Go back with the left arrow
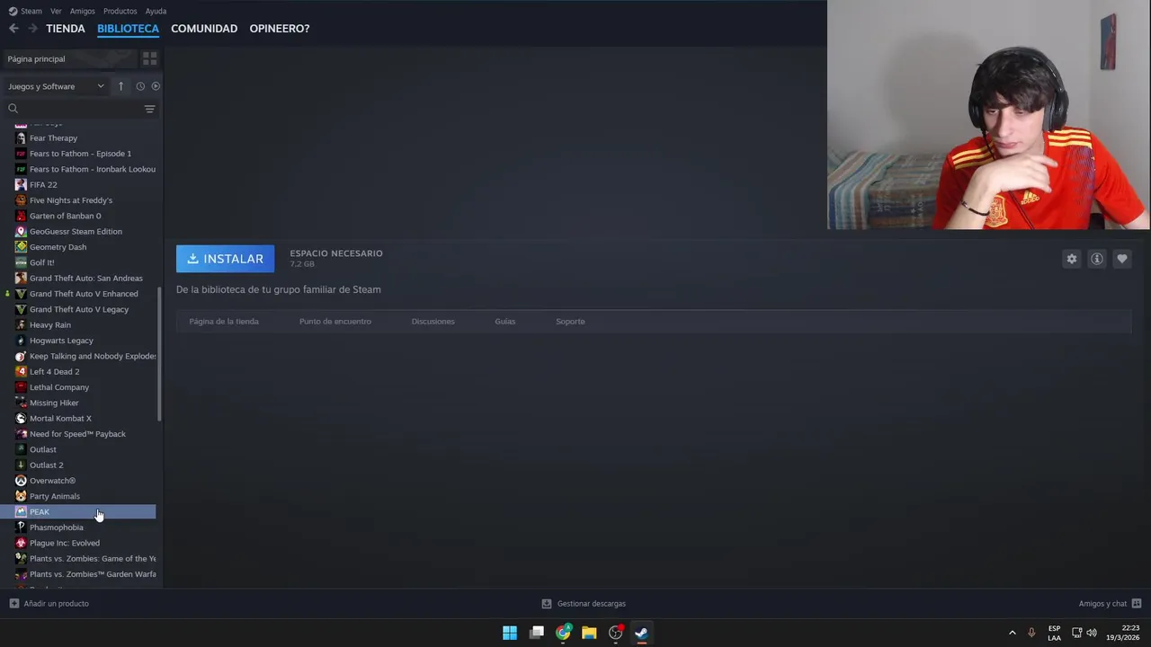 coord(13,29)
